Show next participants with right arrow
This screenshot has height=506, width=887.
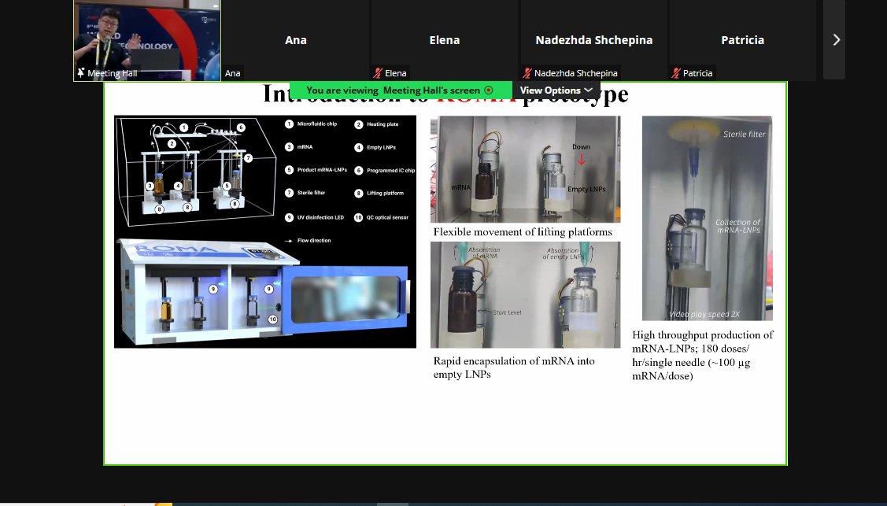click(x=836, y=39)
